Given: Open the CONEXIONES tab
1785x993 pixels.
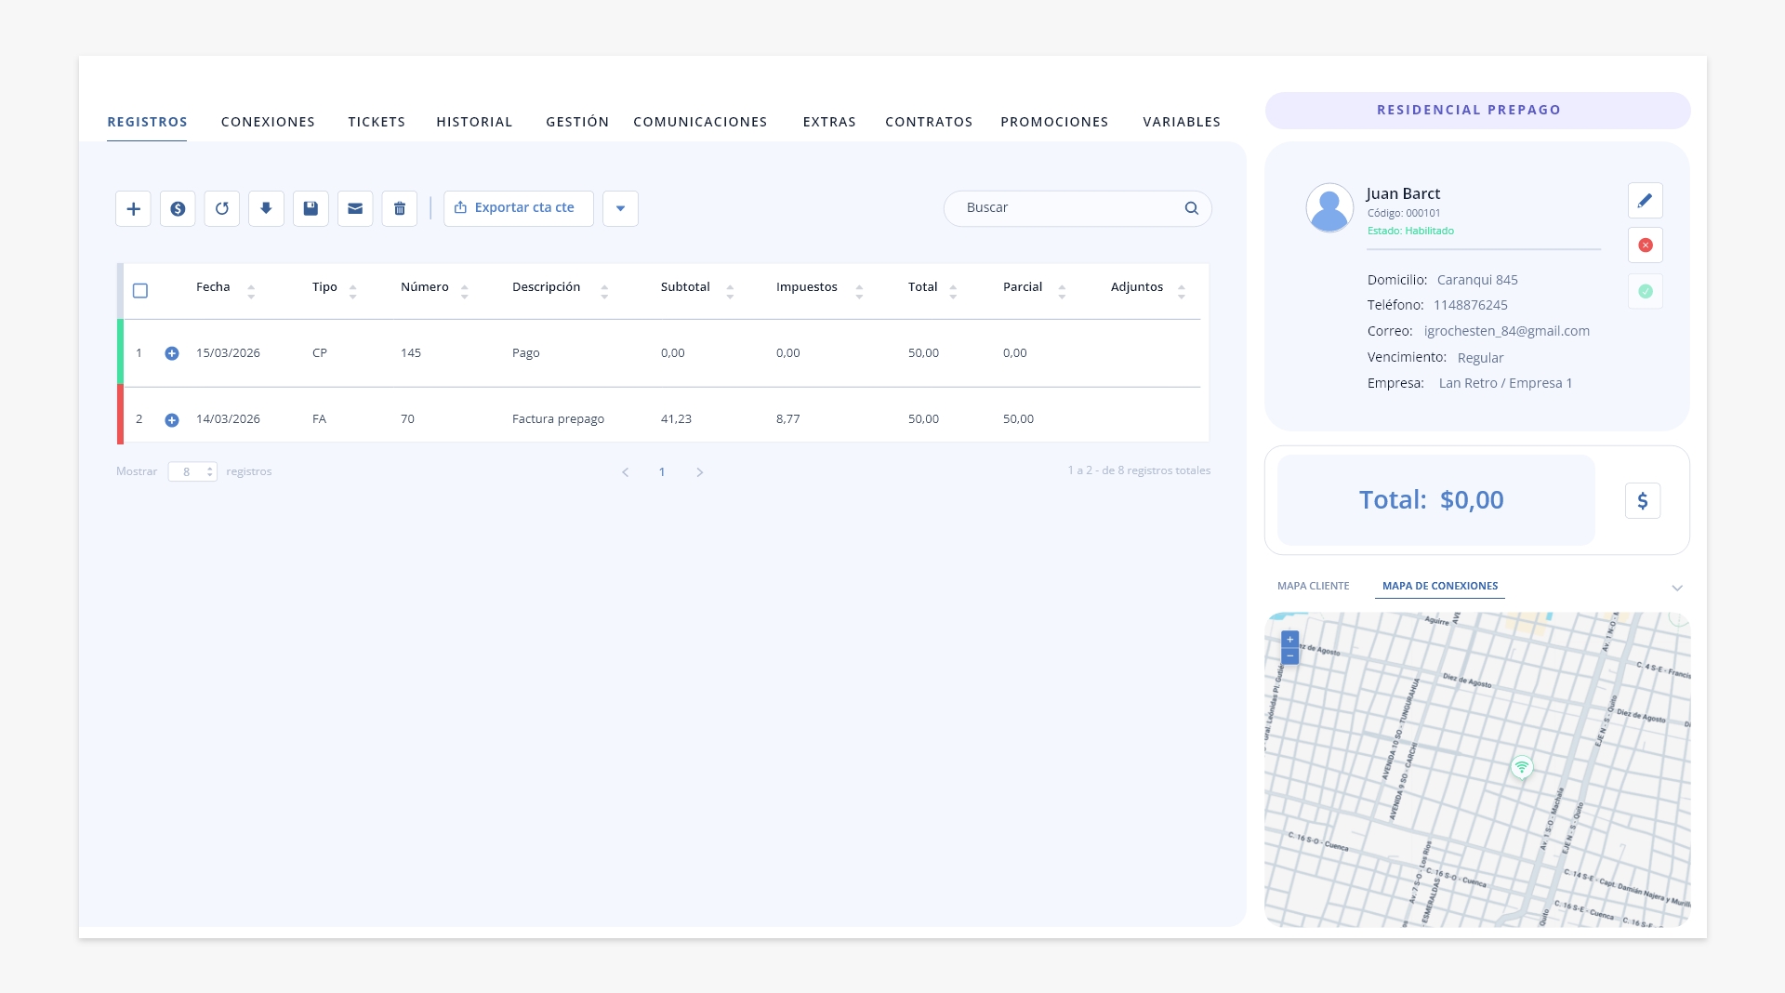Looking at the screenshot, I should [268, 122].
